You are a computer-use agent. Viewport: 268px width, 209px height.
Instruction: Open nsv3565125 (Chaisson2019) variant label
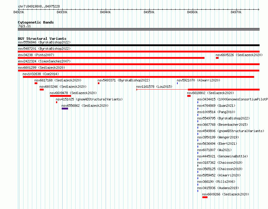click(220, 169)
